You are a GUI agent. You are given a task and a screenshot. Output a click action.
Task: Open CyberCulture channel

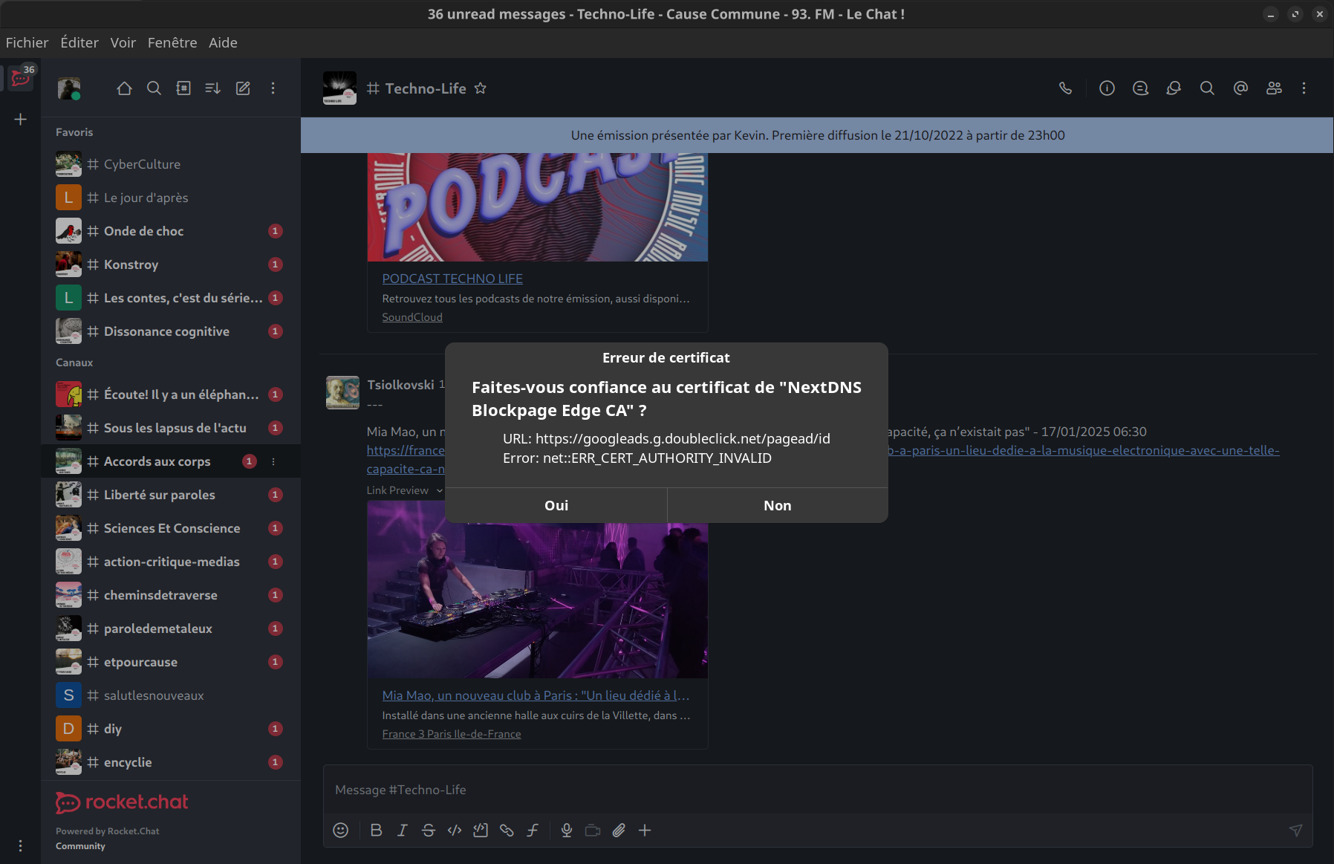click(x=171, y=164)
